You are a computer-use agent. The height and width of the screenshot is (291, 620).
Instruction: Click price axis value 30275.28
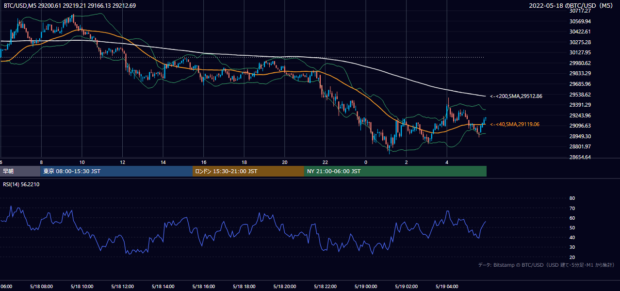tap(580, 42)
